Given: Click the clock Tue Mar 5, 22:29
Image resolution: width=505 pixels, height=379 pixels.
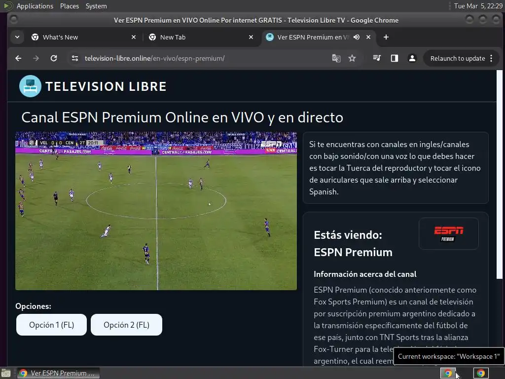Looking at the screenshot, I should (x=478, y=6).
